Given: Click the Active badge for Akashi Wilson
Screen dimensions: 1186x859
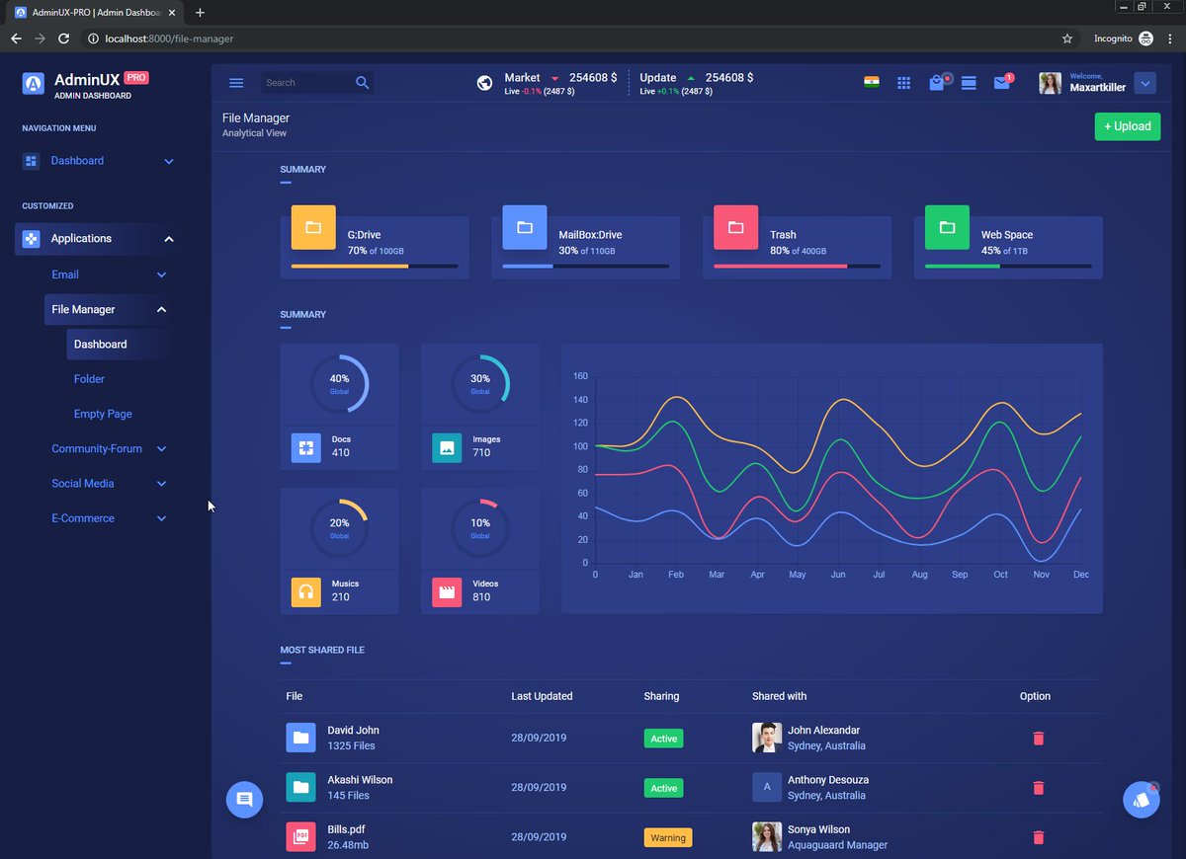Looking at the screenshot, I should tap(664, 788).
